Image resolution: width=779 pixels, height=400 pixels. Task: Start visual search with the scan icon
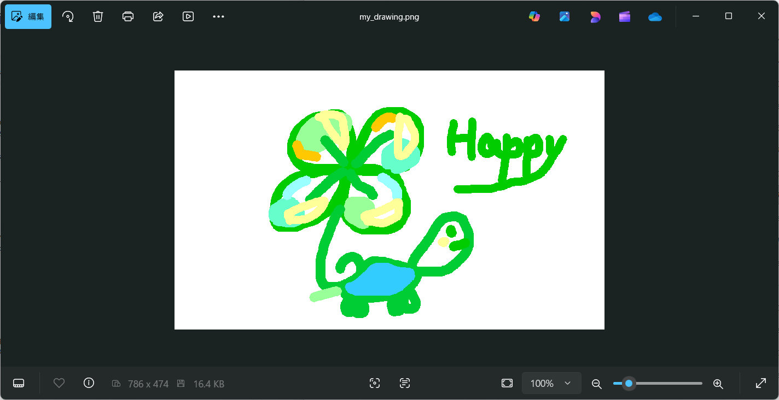pos(375,383)
